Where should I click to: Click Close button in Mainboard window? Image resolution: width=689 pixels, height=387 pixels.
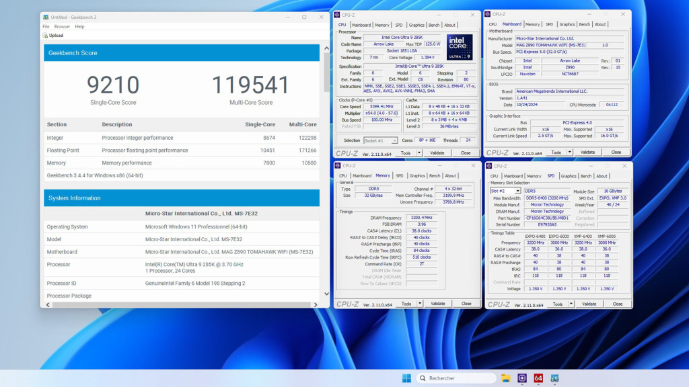click(616, 153)
